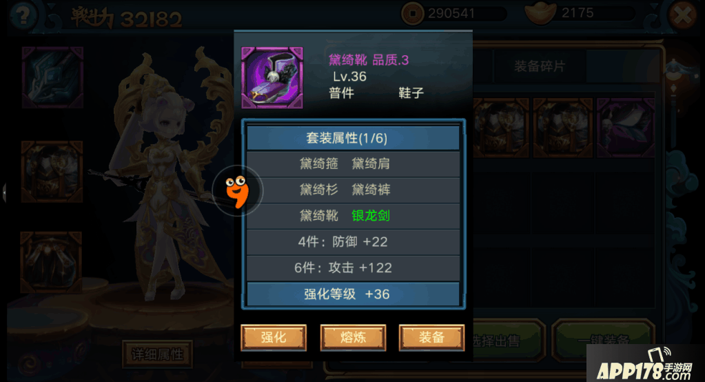Select the first dark armor inventory item
705x382 pixels.
[x=500, y=128]
